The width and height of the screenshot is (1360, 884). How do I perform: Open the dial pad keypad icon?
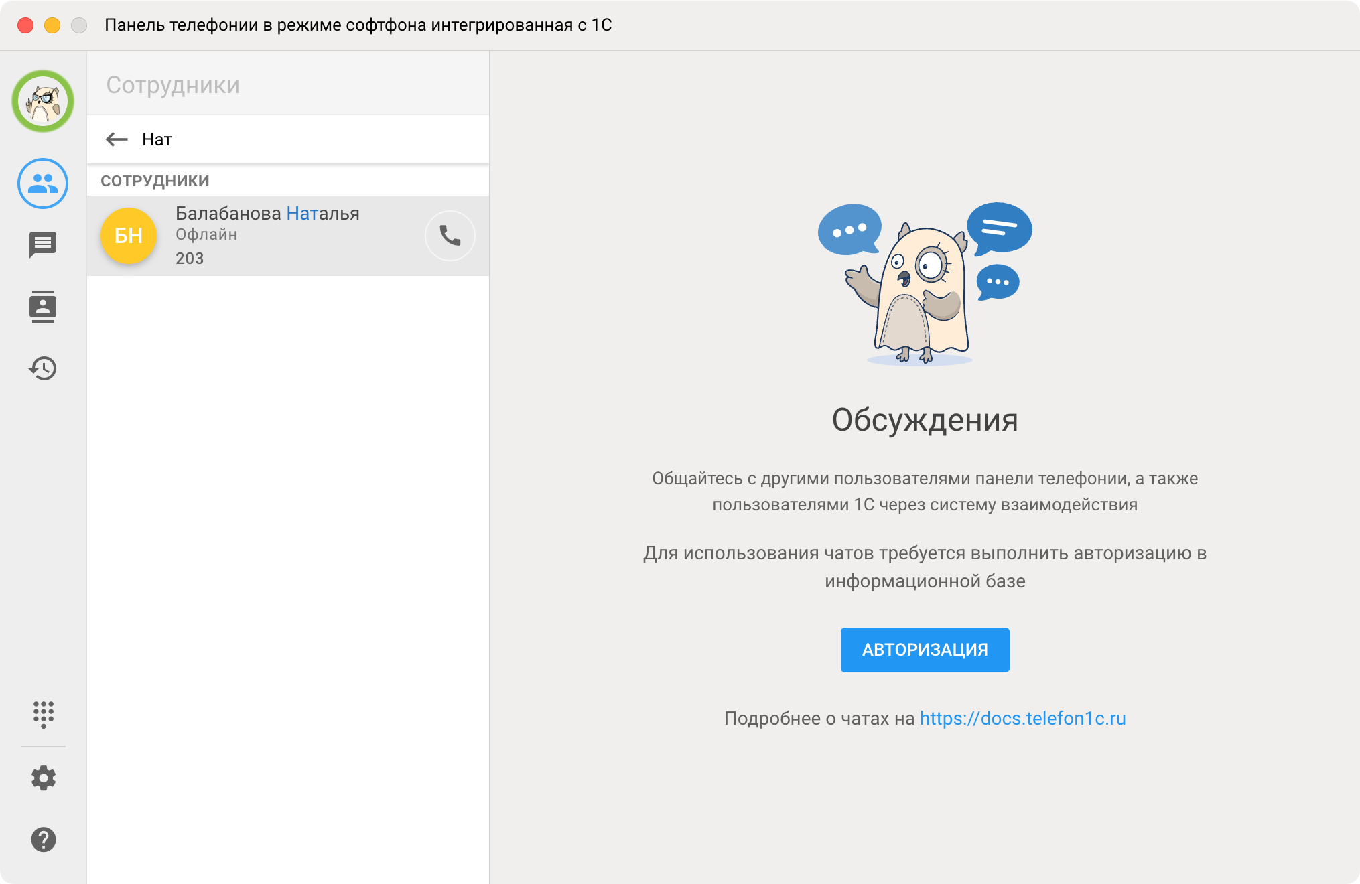click(x=43, y=715)
